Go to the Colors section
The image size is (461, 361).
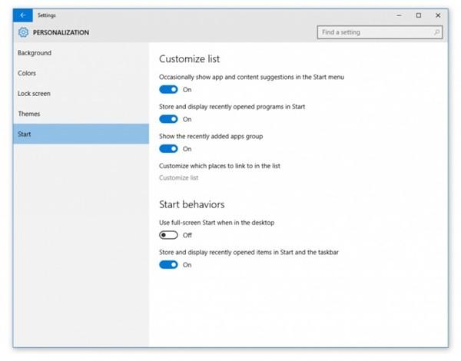[27, 74]
